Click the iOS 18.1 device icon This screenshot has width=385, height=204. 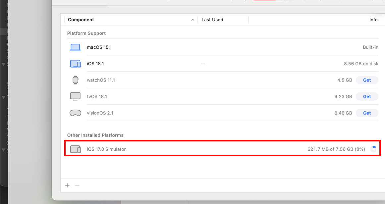(76, 64)
